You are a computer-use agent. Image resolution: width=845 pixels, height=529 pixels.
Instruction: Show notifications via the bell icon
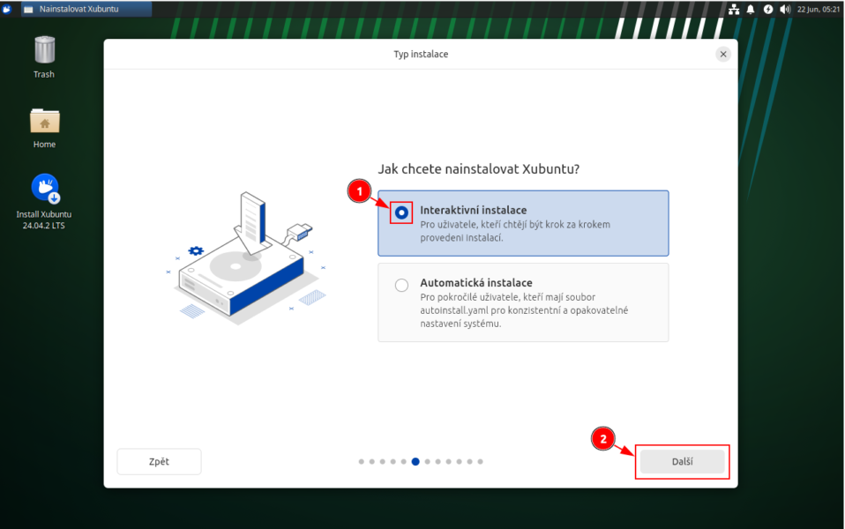click(751, 9)
